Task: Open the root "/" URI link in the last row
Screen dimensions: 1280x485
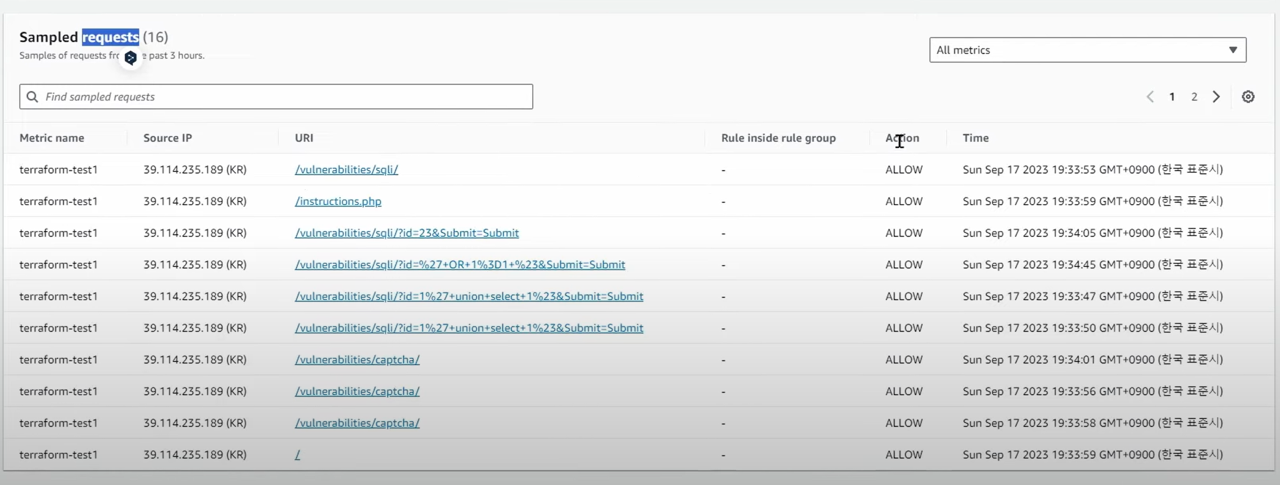Action: (x=297, y=455)
